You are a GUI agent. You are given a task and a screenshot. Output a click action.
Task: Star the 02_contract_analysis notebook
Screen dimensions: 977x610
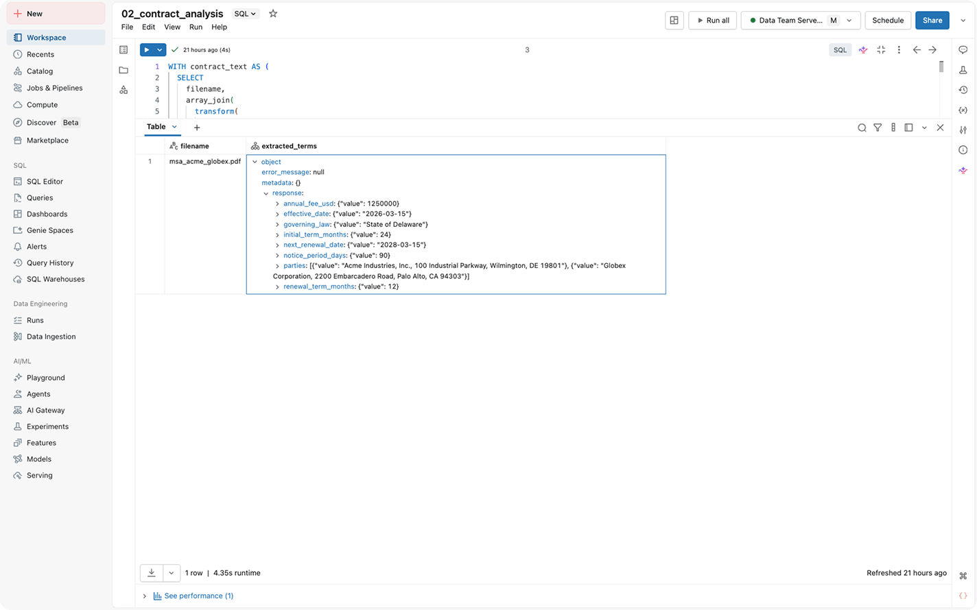click(273, 14)
